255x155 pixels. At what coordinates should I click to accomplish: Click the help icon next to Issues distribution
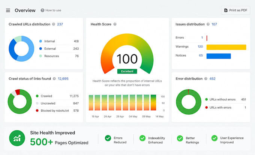coord(208,24)
